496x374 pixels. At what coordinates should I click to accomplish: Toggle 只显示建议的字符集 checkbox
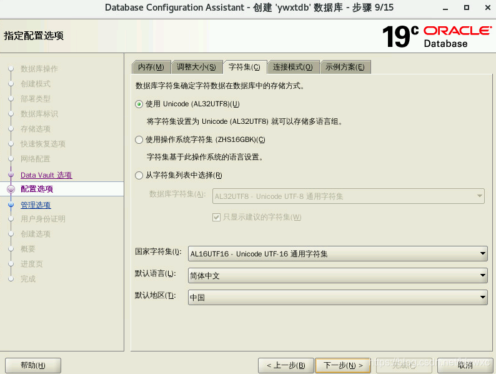click(216, 217)
